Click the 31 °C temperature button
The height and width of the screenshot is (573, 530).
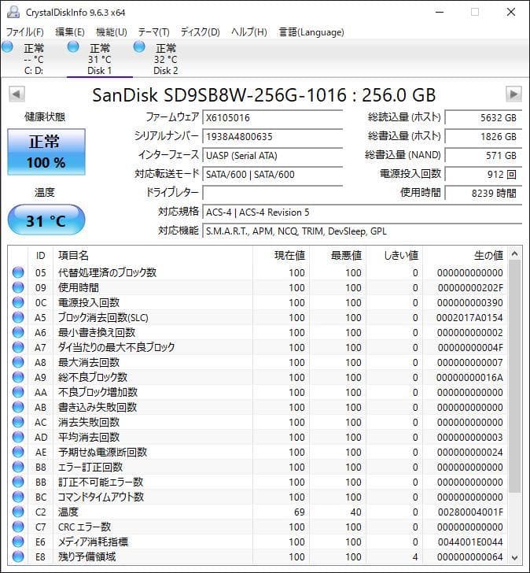pos(46,220)
